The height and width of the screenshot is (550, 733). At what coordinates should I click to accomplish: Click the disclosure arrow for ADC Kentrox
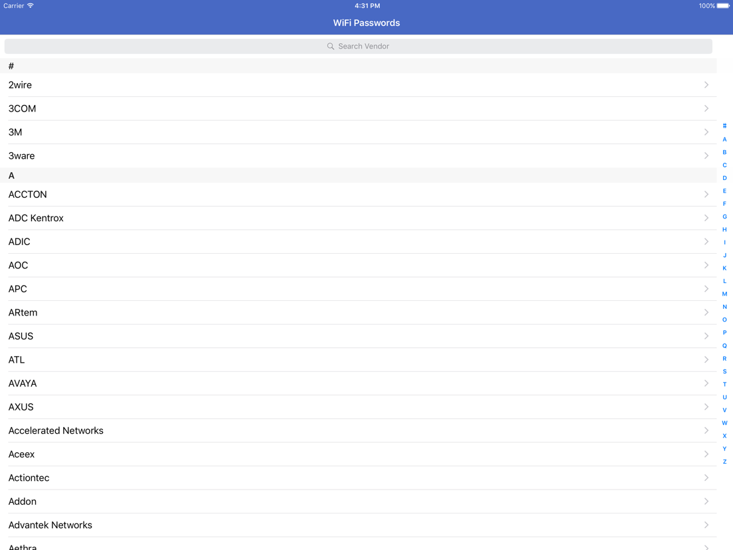(706, 217)
